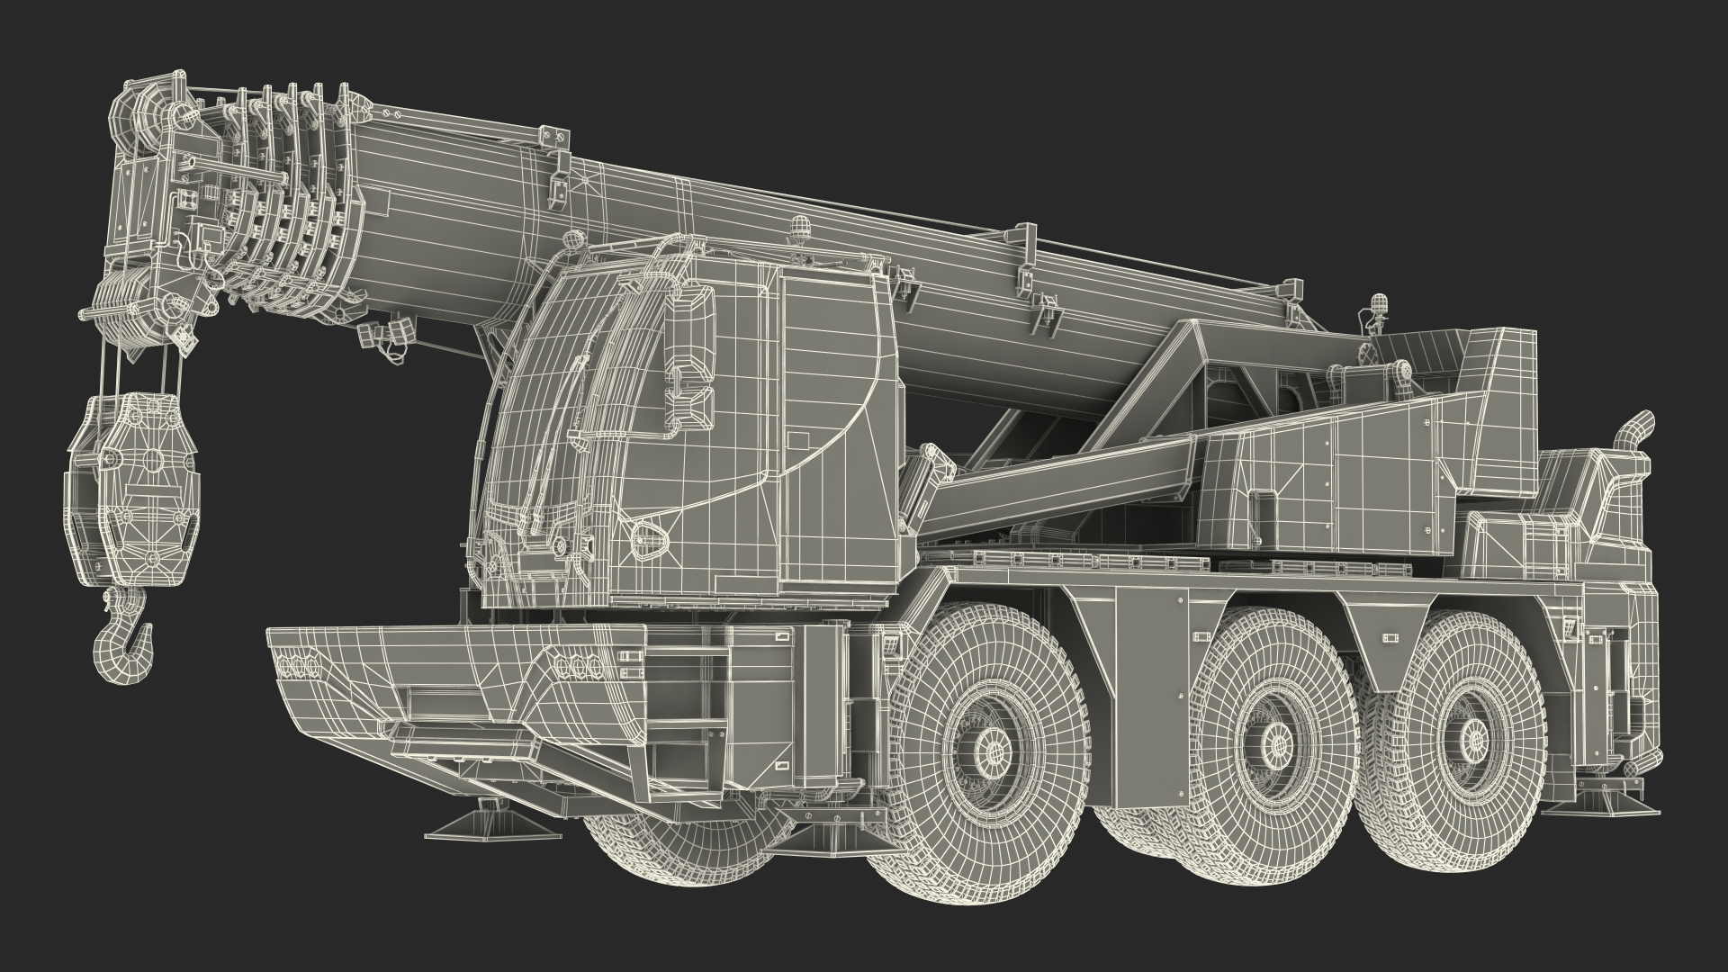Select the crane hook at the cable end
This screenshot has width=1728, height=972.
(122, 634)
